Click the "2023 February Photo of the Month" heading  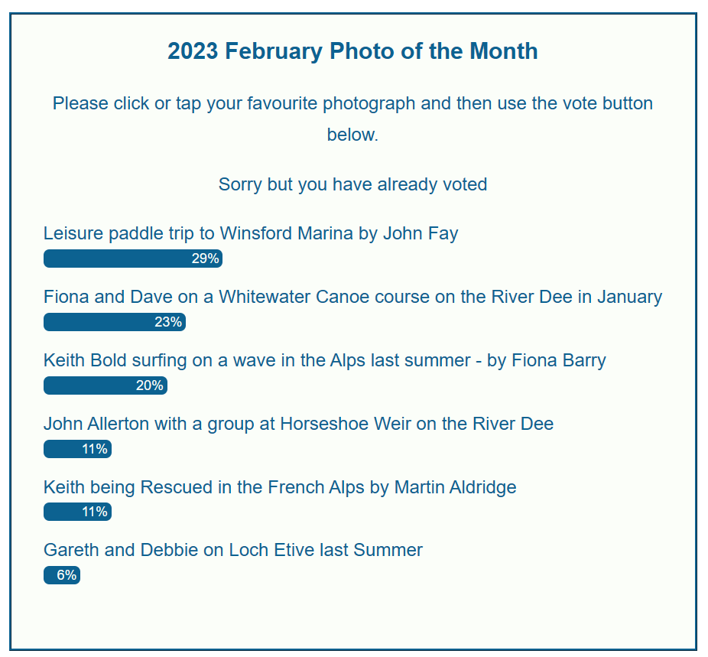pos(352,51)
